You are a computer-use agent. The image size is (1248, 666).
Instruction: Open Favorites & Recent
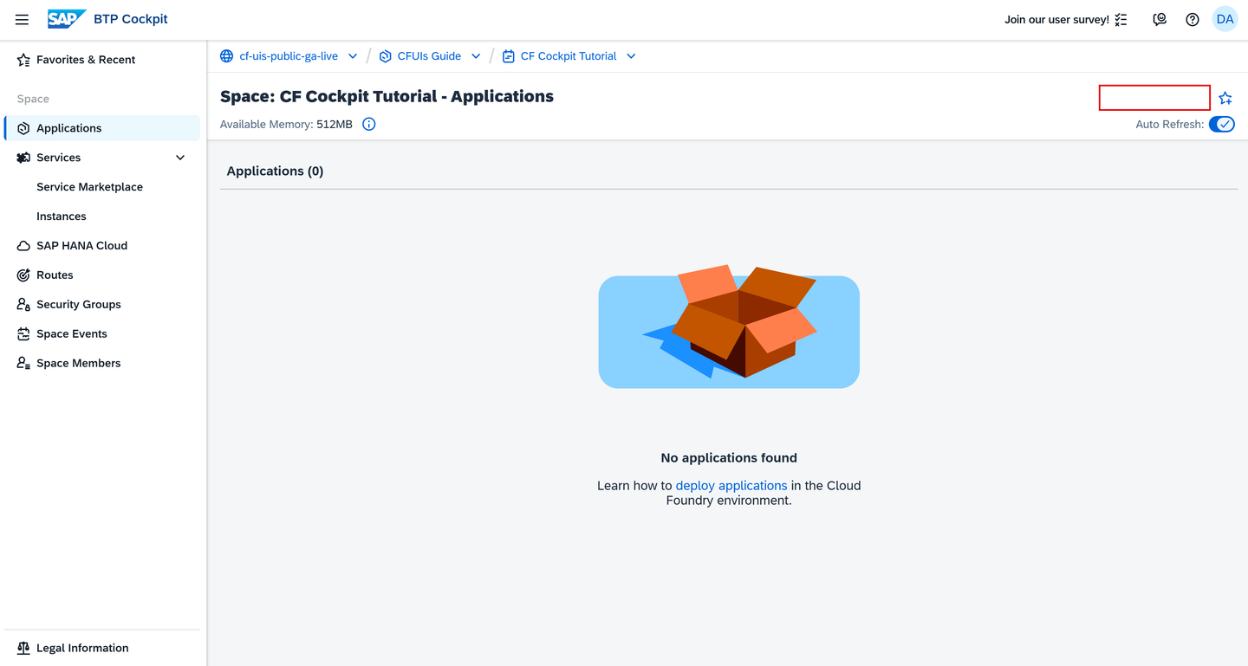(x=102, y=60)
